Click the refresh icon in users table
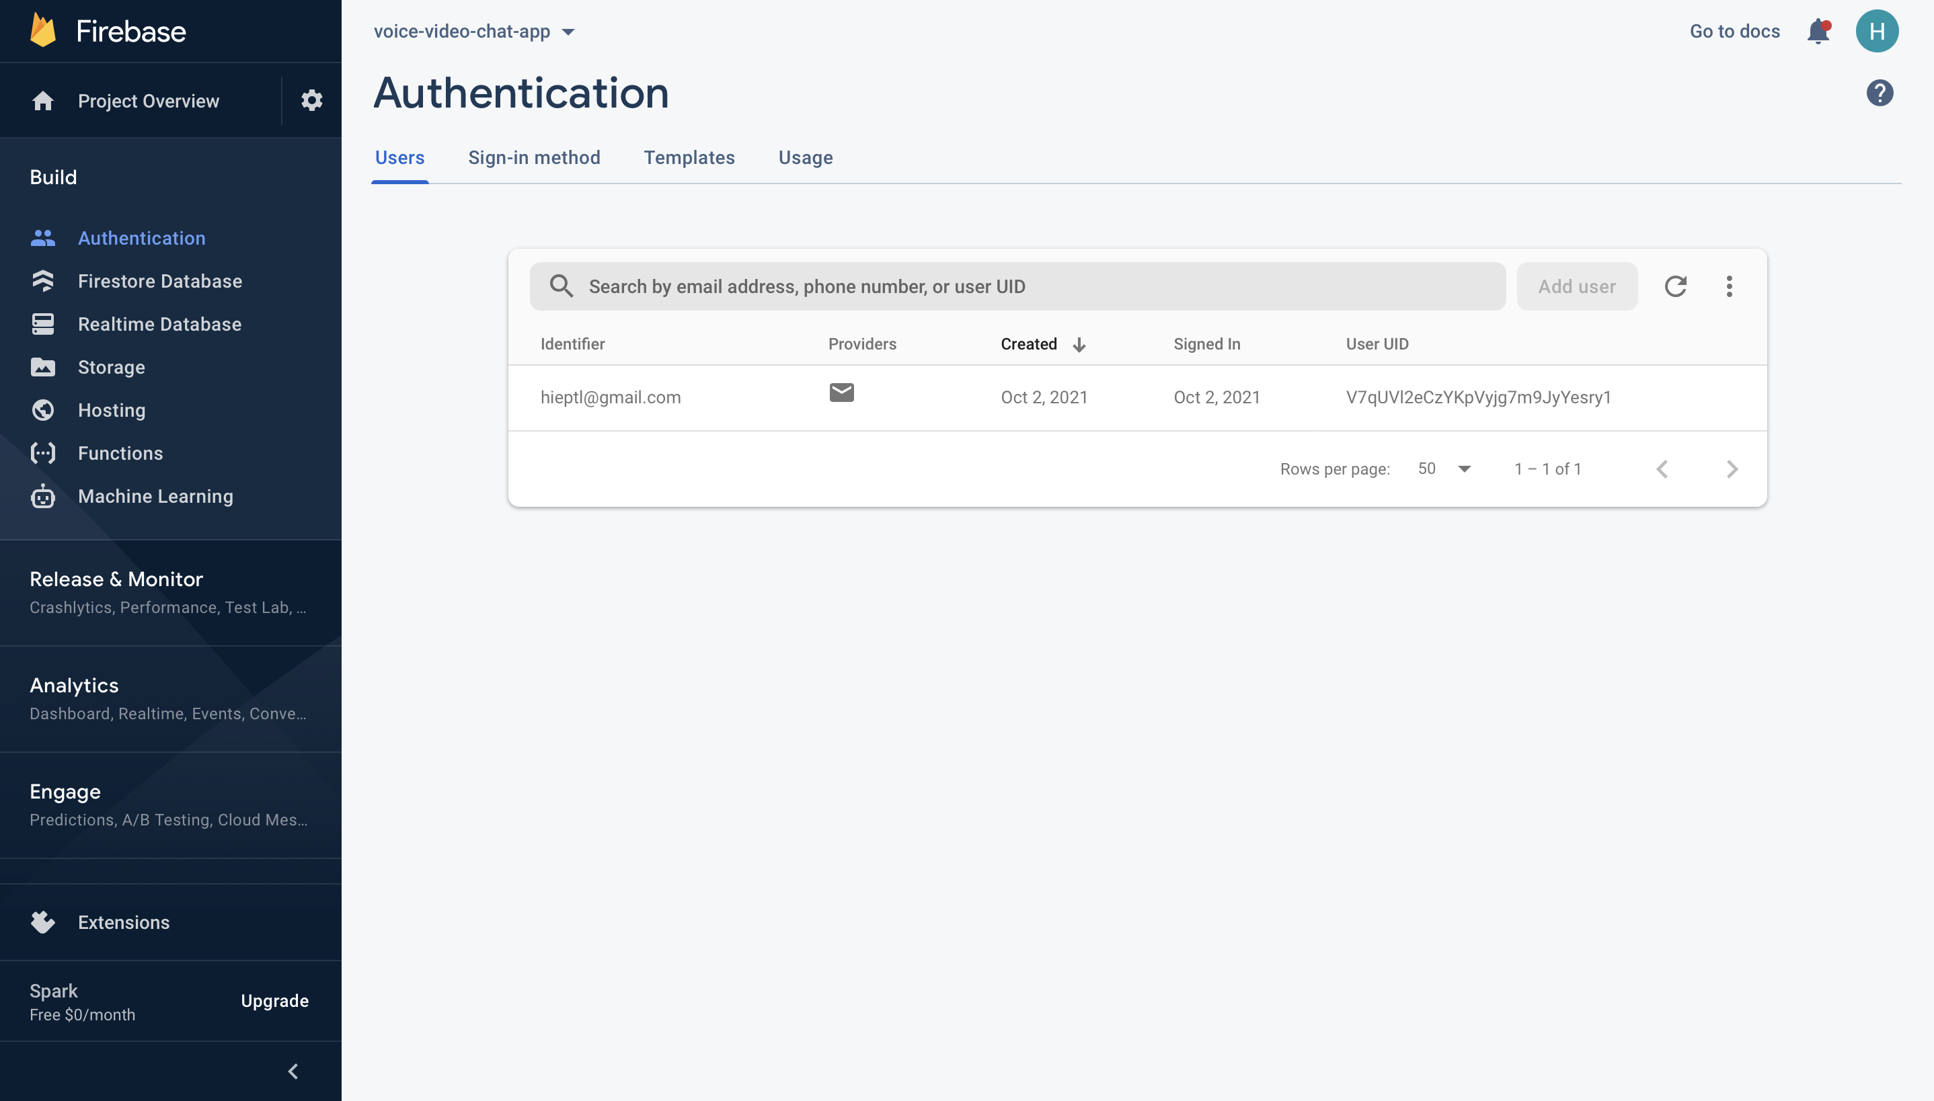This screenshot has width=1934, height=1101. (x=1675, y=286)
